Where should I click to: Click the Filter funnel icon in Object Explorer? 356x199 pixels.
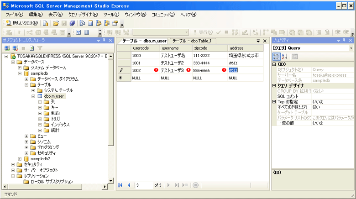click(40, 48)
